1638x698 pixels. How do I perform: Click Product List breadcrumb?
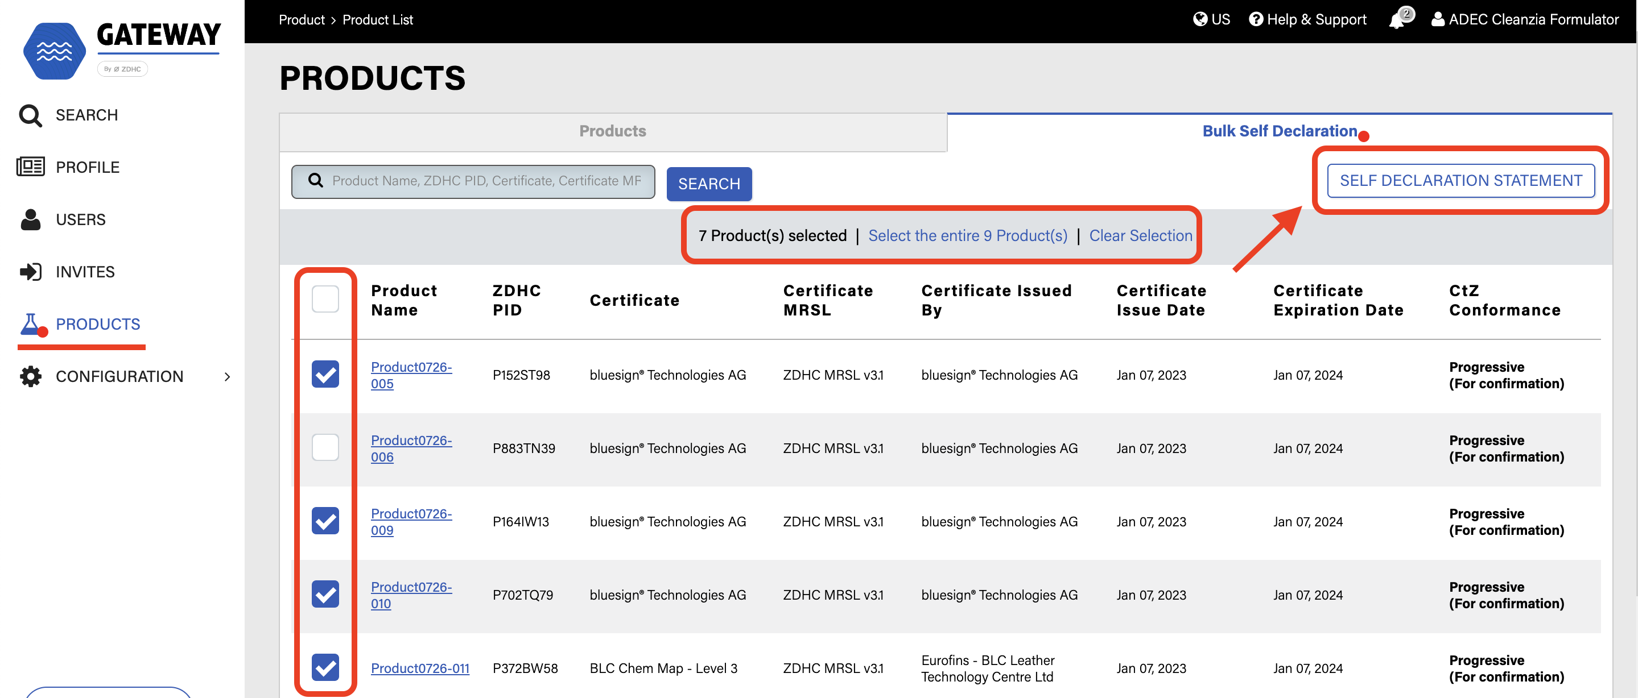[378, 20]
